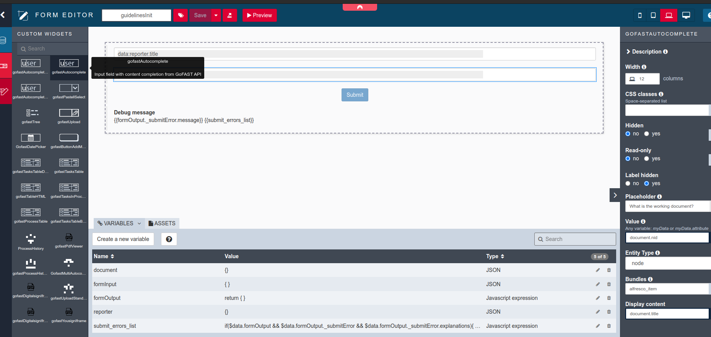Set Read-only to yes

[x=646, y=158]
